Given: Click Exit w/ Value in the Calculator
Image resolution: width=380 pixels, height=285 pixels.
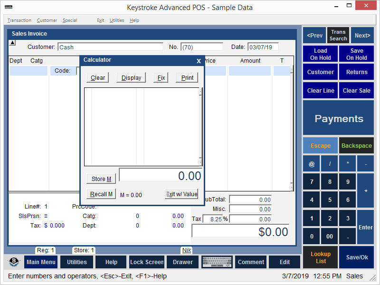Looking at the screenshot, I should (x=181, y=194).
